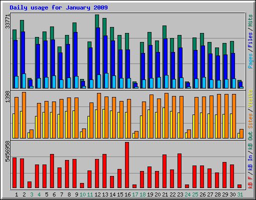Click green weekend day 4 label
Viewport: 256px width, 200px height.
click(39, 194)
